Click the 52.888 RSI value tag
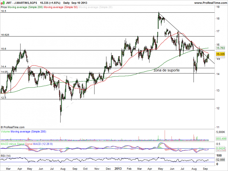The width and height of the screenshot is (228, 171). (x=221, y=160)
